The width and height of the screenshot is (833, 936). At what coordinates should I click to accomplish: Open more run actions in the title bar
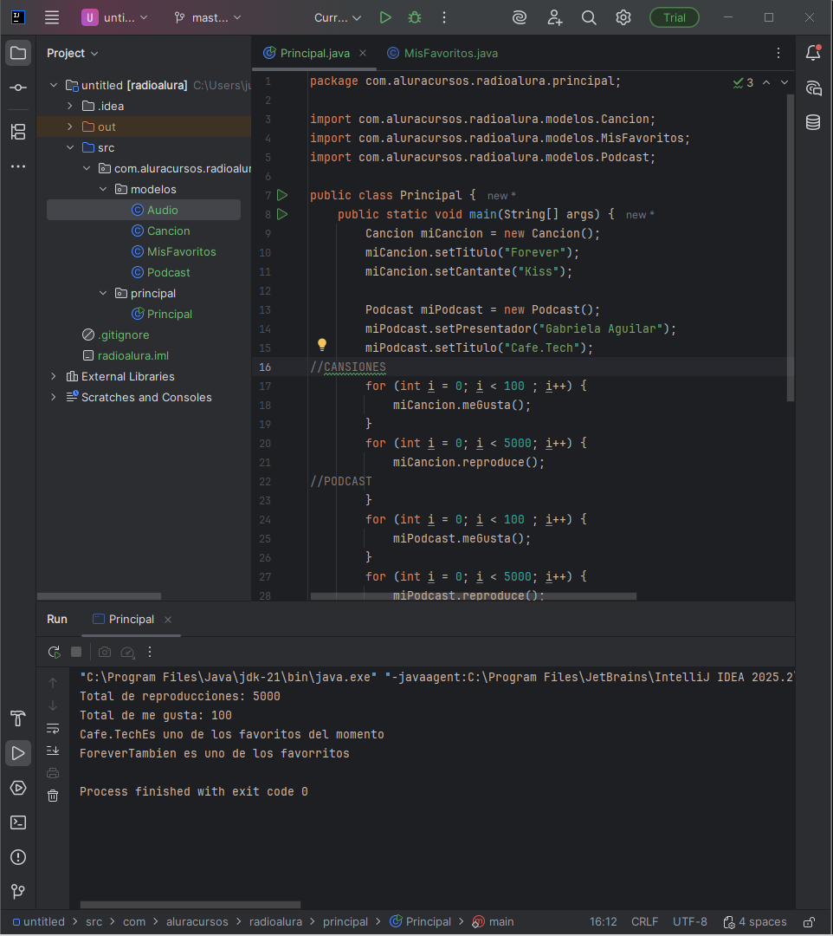pos(443,17)
